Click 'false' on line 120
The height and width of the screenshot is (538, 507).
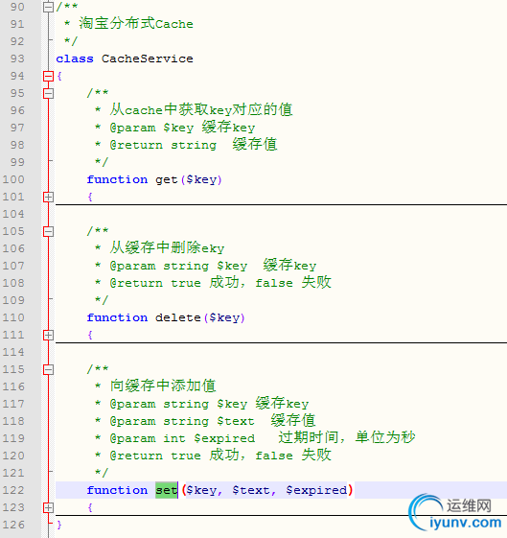274,456
